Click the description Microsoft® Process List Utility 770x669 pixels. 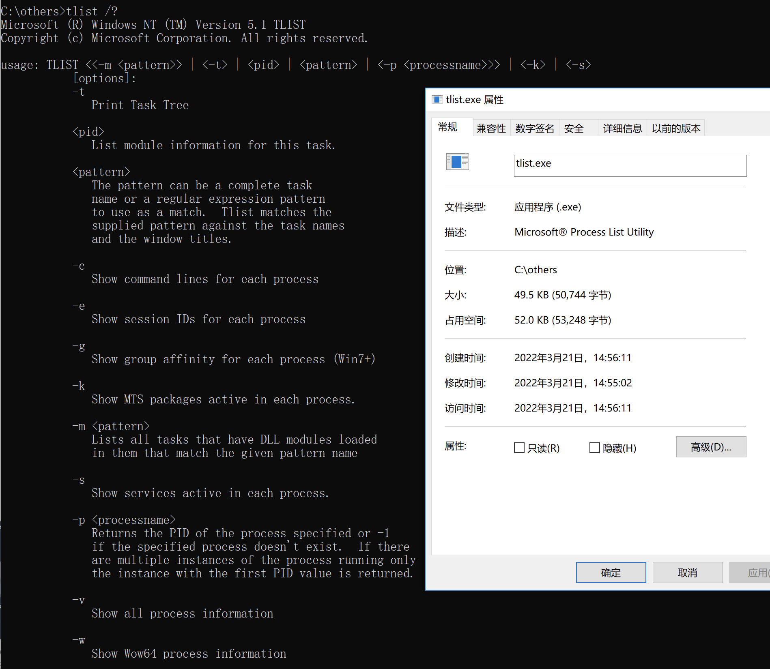pos(584,232)
